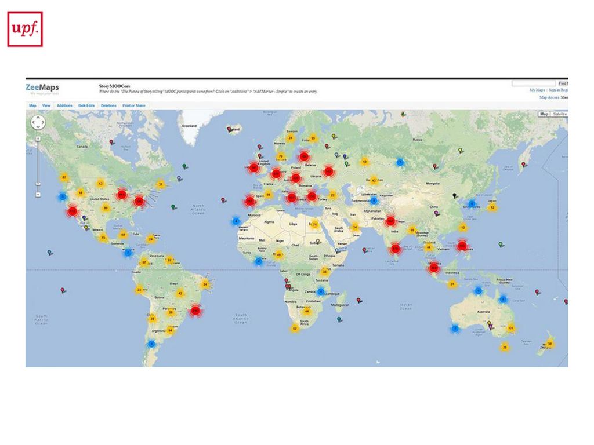594x445 pixels.
Task: Click the yellow 94 cluster in Argentina
Action: [171, 330]
